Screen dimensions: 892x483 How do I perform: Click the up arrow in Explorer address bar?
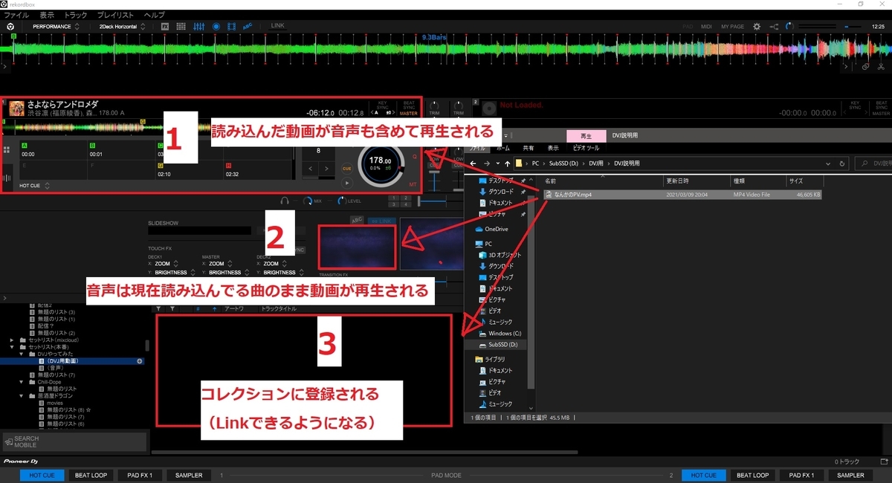(507, 163)
